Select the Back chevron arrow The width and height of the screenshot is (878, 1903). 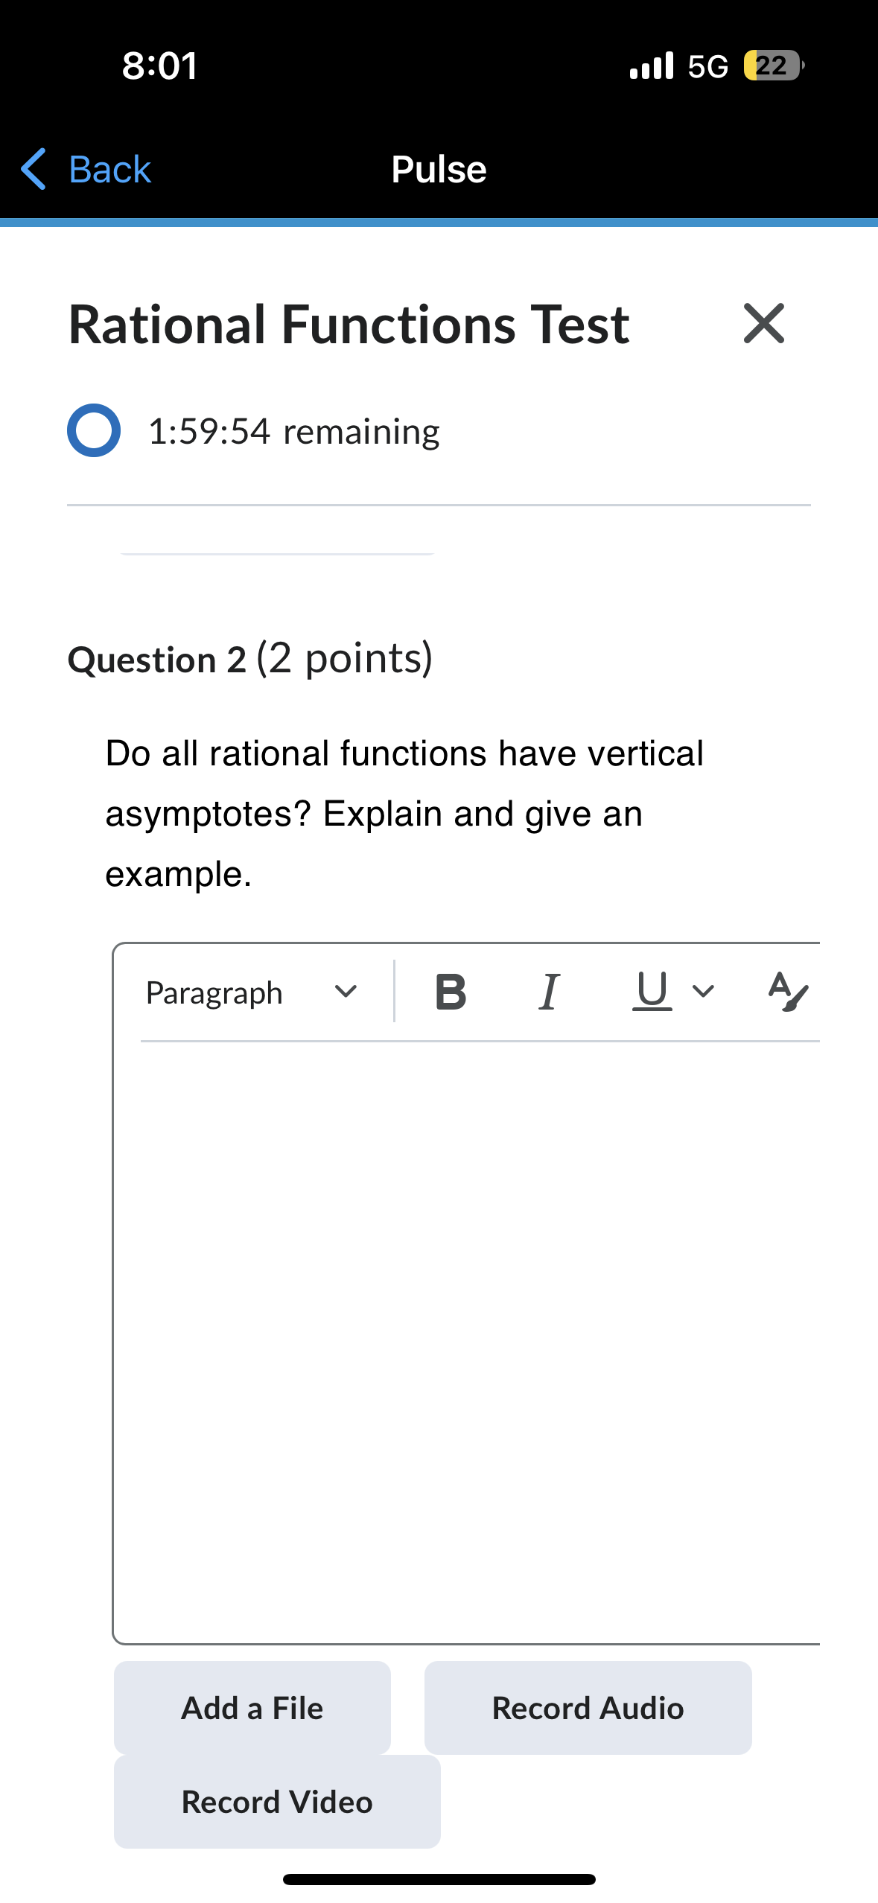[x=34, y=169]
